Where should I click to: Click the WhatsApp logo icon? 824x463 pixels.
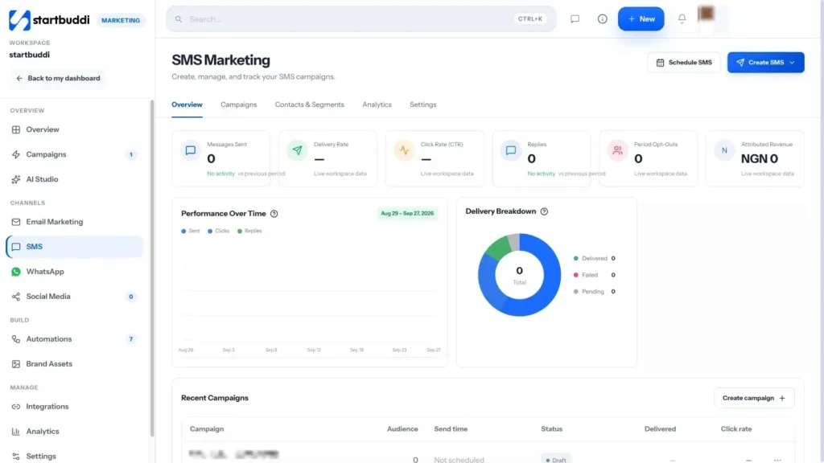[16, 272]
